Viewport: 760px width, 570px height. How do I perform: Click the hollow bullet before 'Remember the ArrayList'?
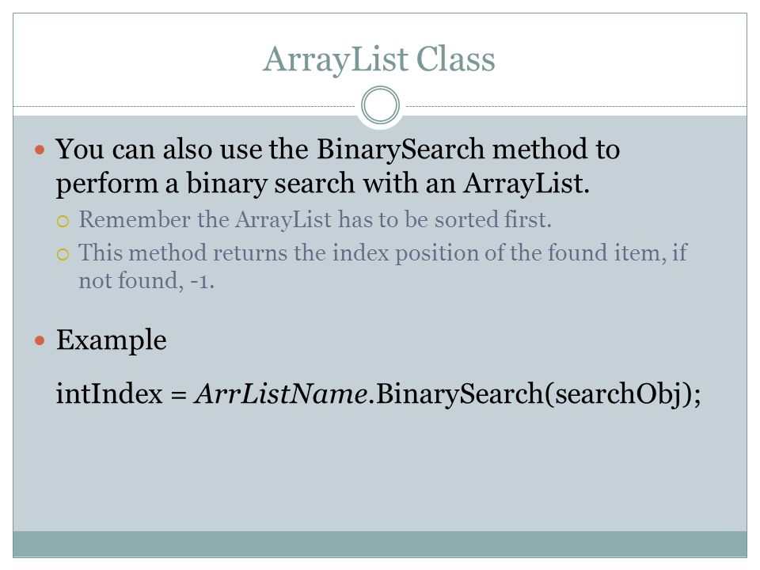(63, 222)
